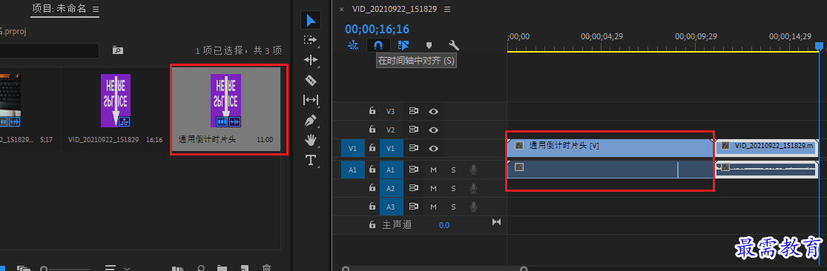Image resolution: width=827 pixels, height=271 pixels.
Task: Enable voice-over record on track A2
Action: pos(474,188)
